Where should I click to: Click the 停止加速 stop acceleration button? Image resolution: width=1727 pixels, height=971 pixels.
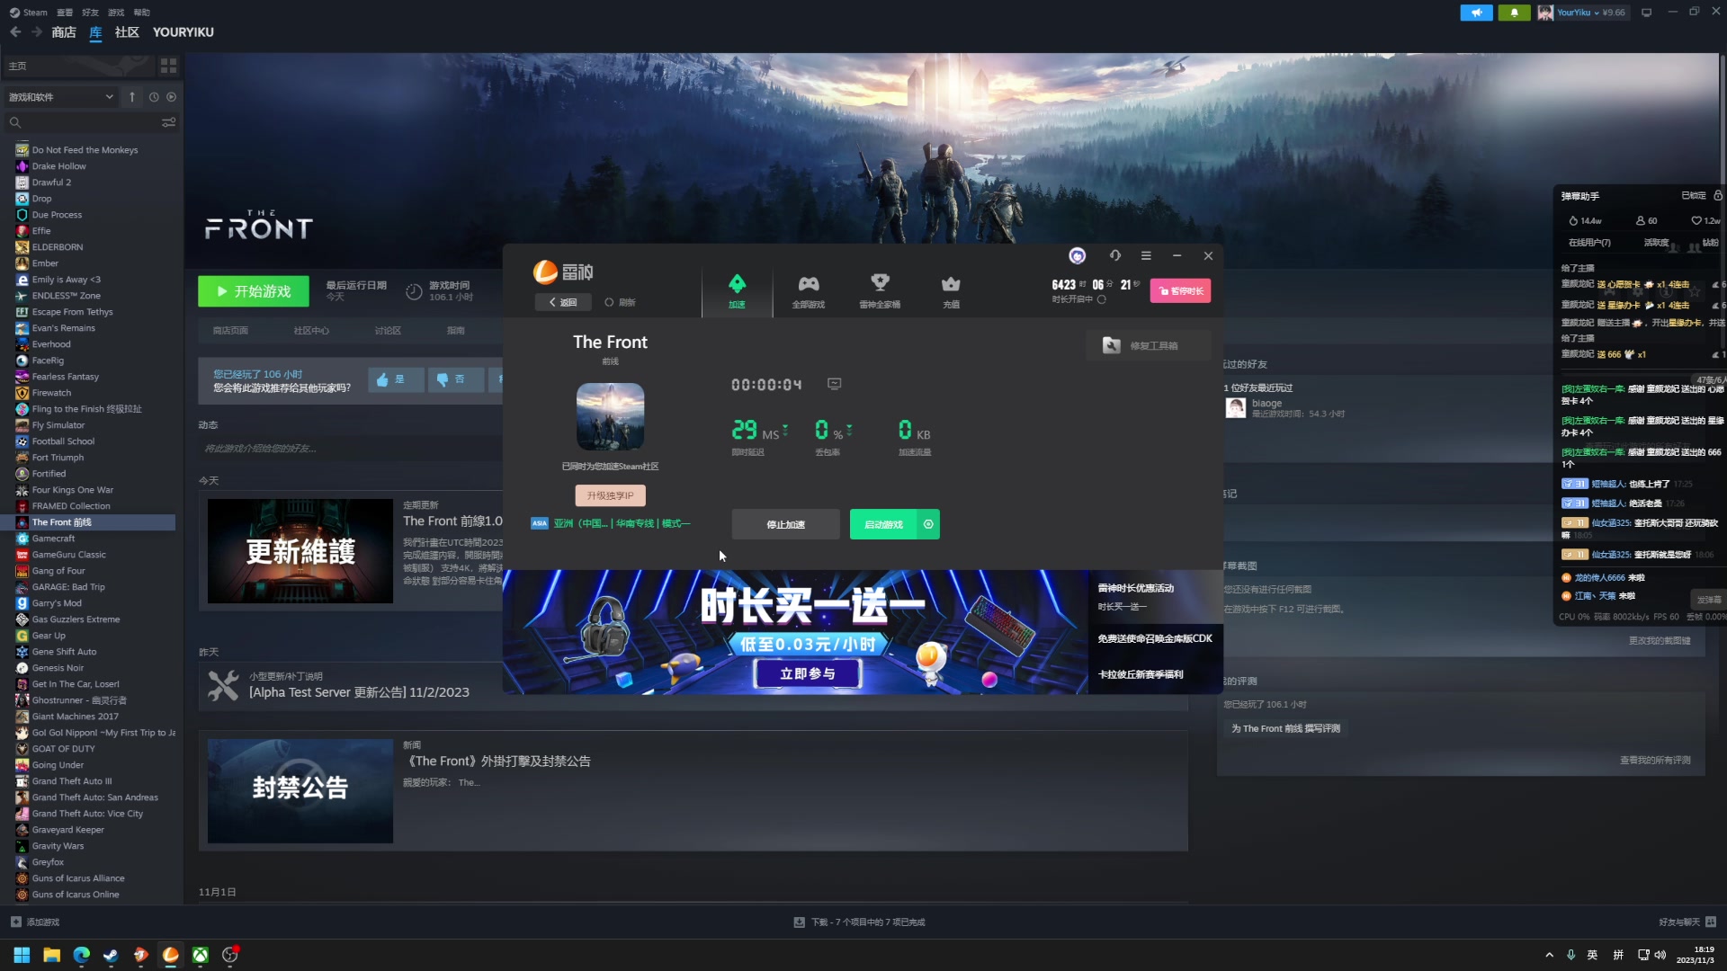[x=785, y=524]
